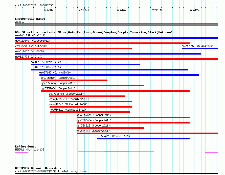The height and width of the screenshot is (175, 225).
Task: Select the esv27147 (Conrad2009) variant label
Action: pyautogui.click(x=55, y=72)
